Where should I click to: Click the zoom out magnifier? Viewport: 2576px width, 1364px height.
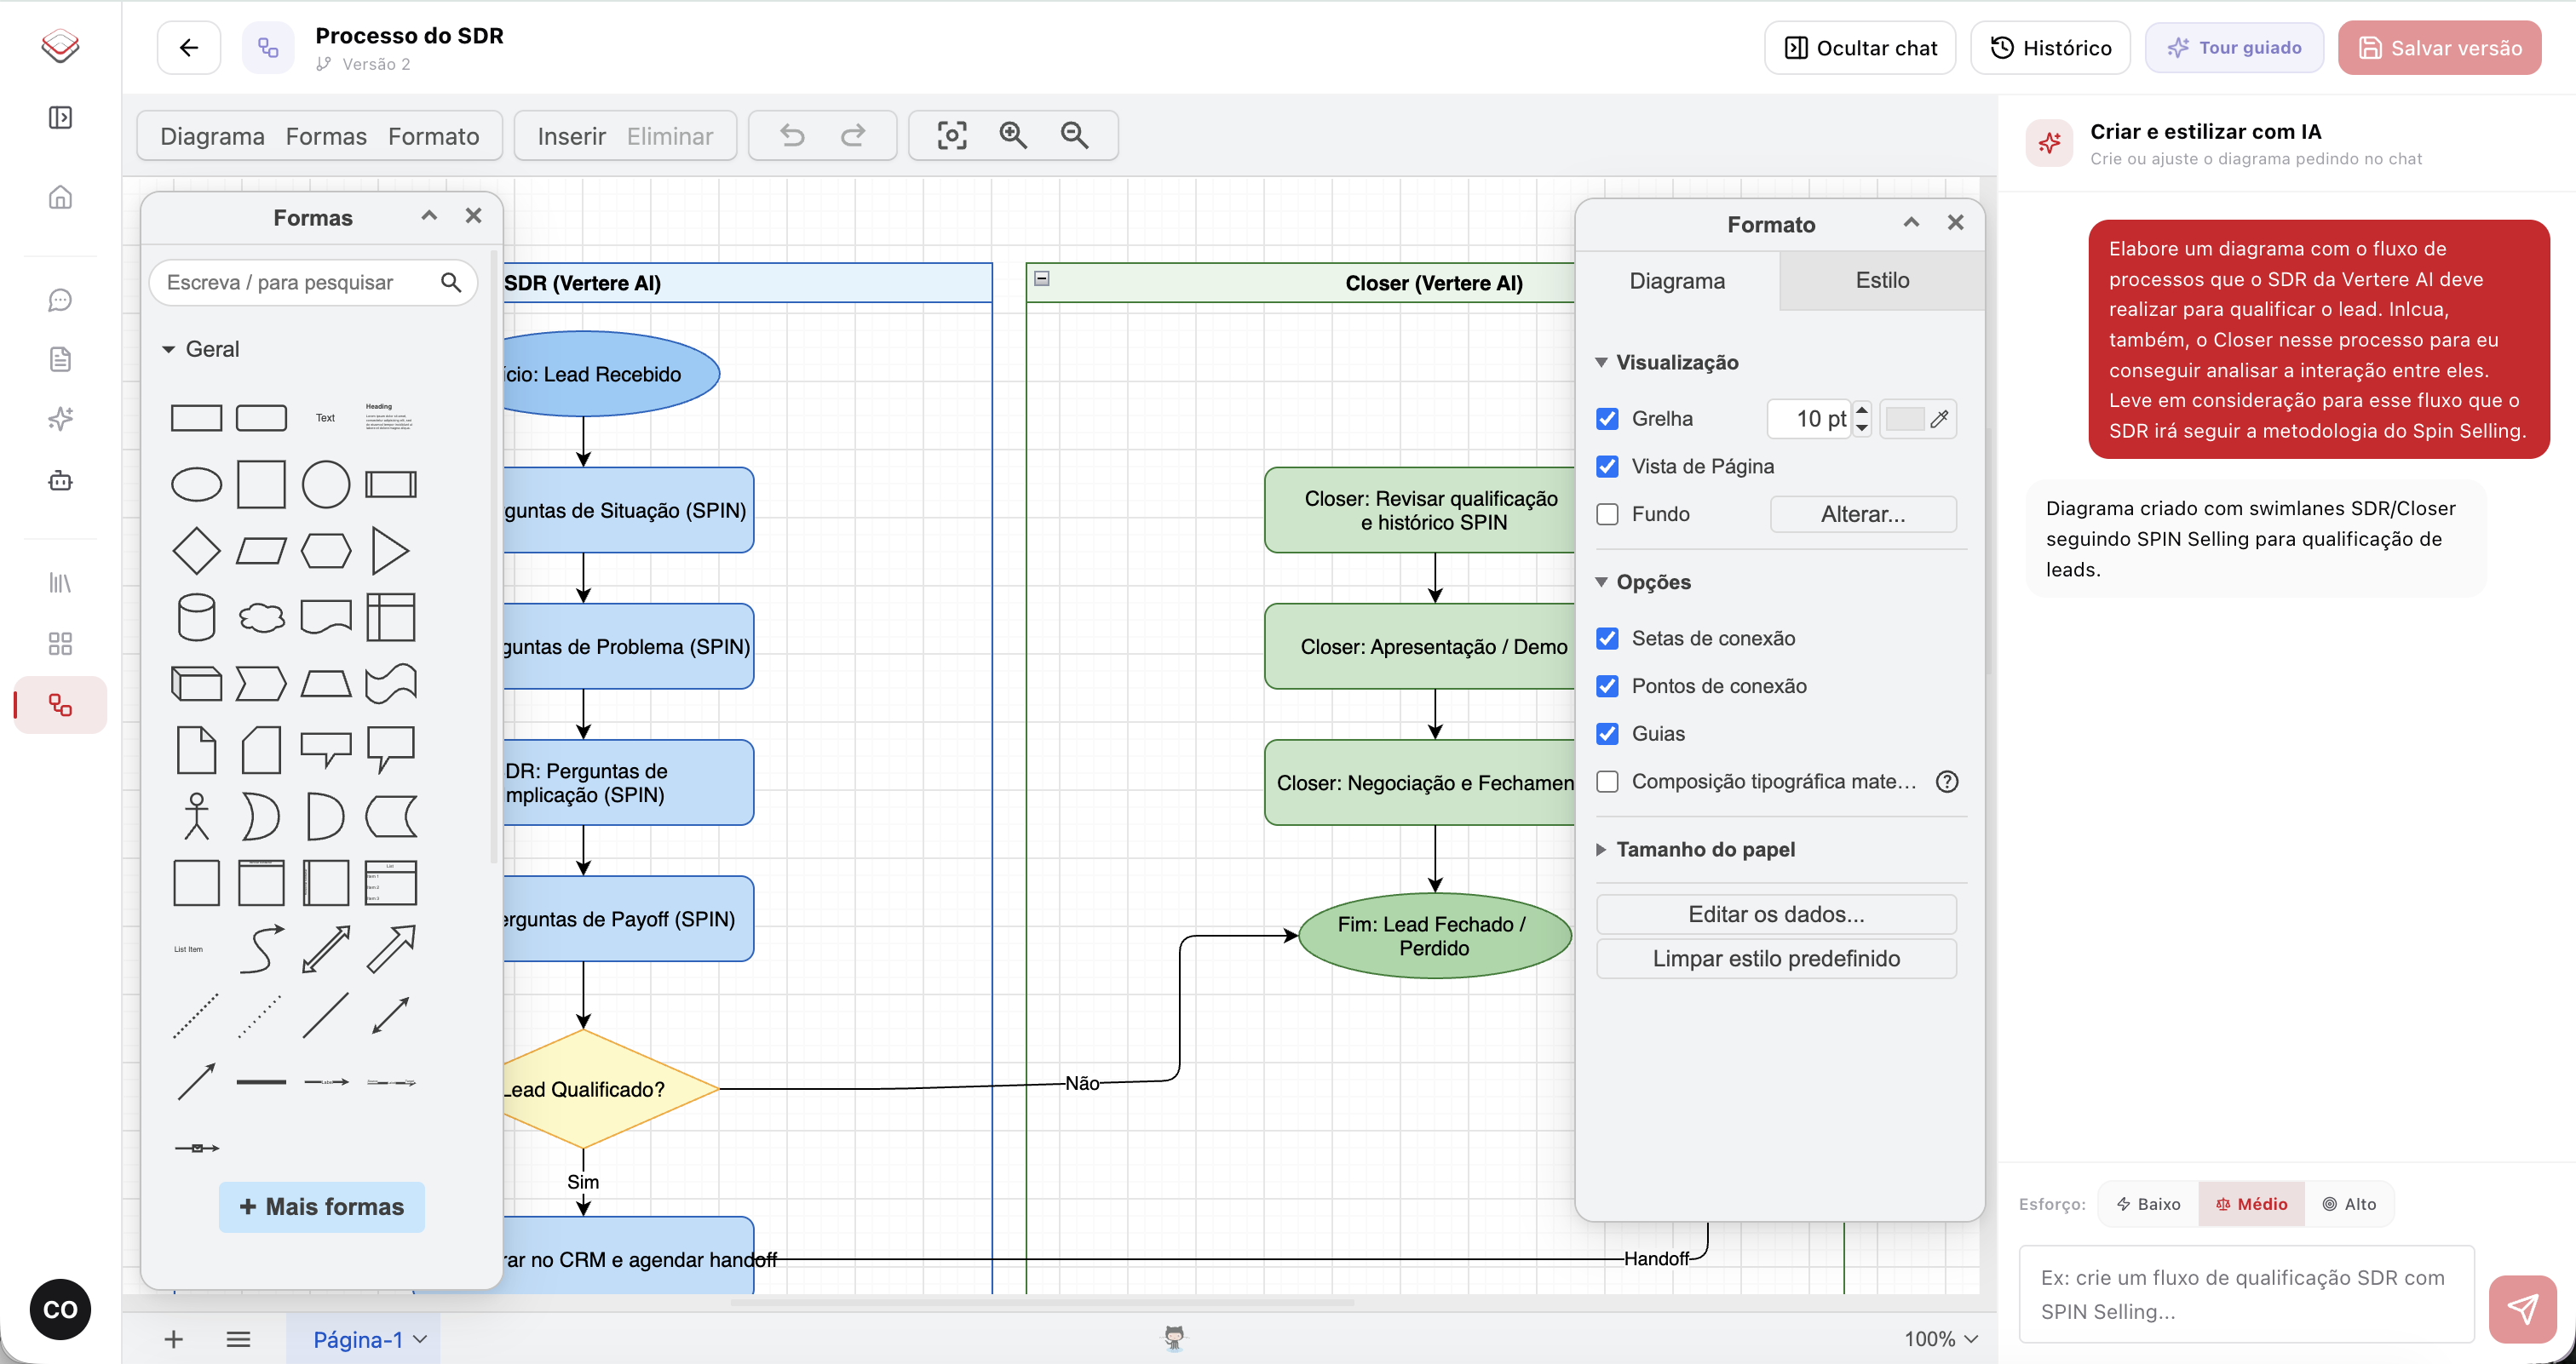(x=1074, y=135)
